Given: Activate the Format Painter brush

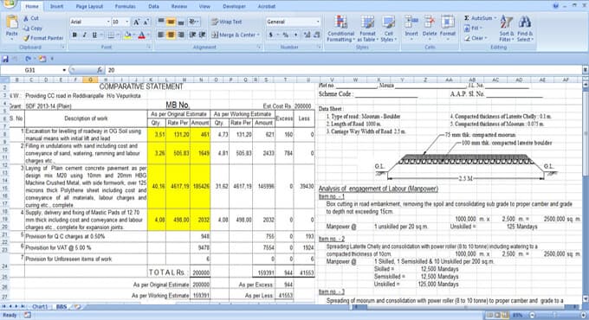Looking at the screenshot, I should [42, 38].
